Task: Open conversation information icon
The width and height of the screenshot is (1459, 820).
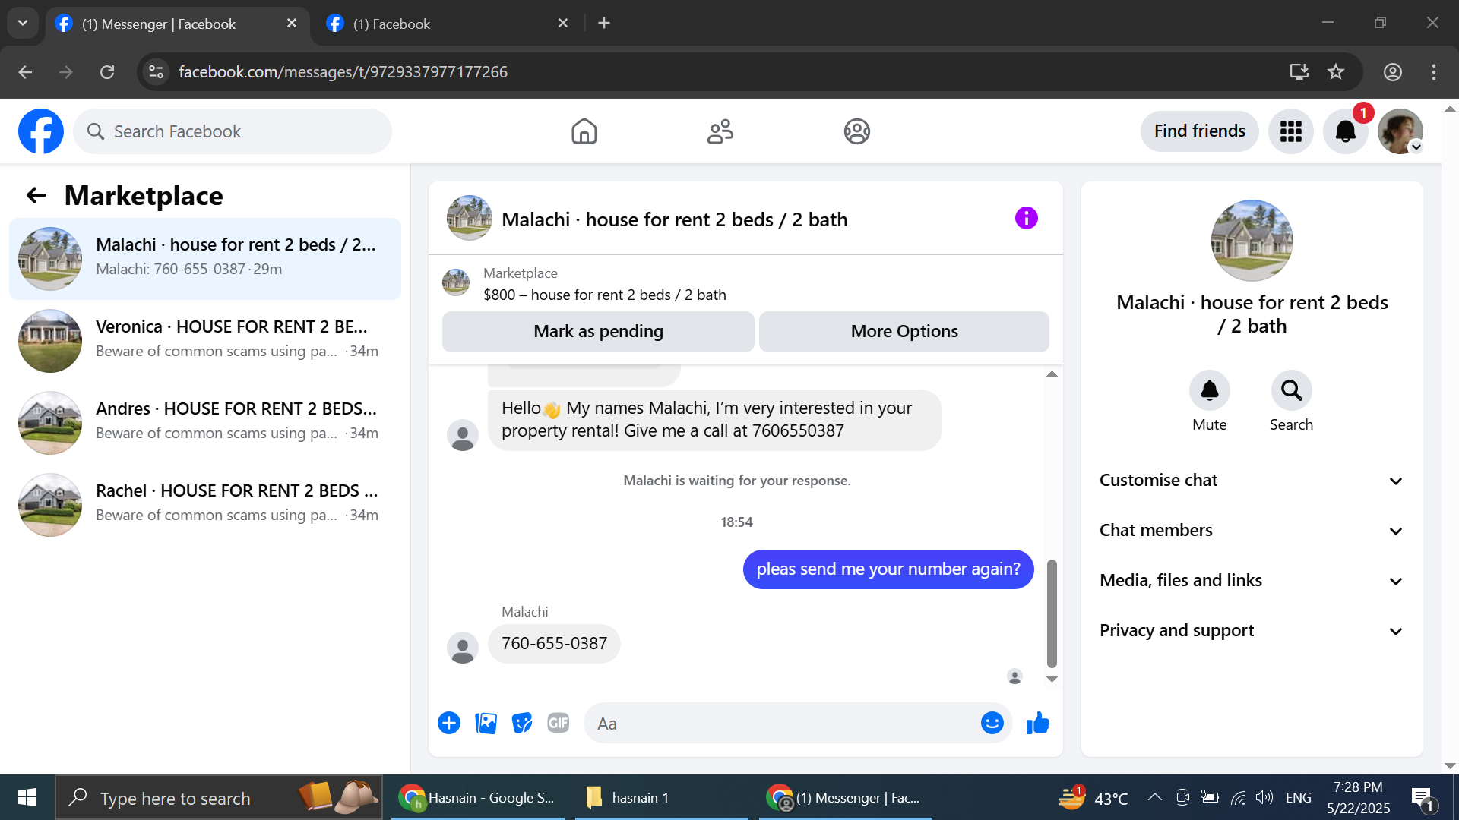Action: click(x=1026, y=219)
